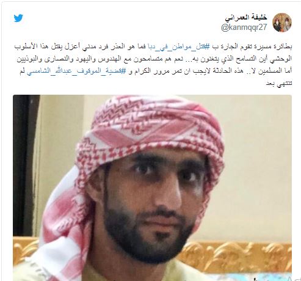Click the phrase مرور الكرام in the tweet
The height and width of the screenshot is (281, 301).
click(155, 71)
